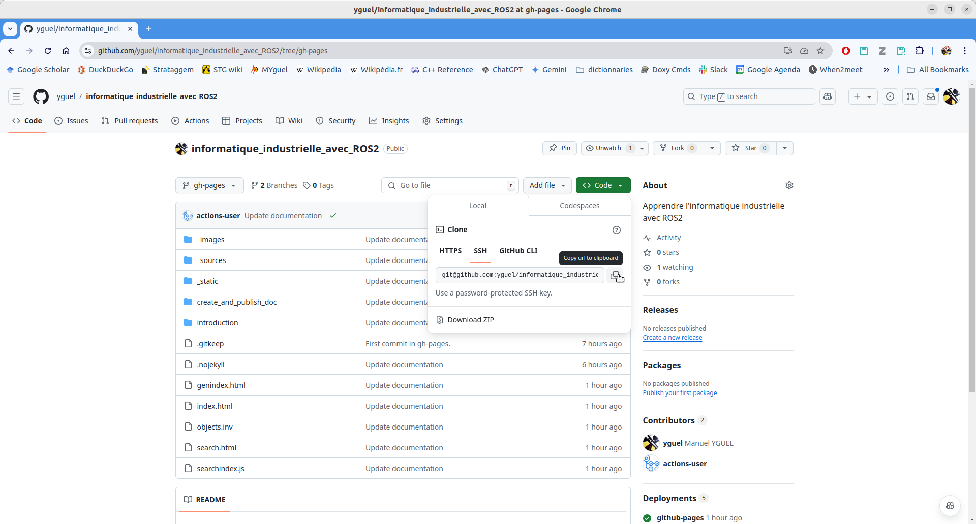Viewport: 976px width, 524px height.
Task: Open the Copilot chat icon beside search
Action: click(828, 96)
